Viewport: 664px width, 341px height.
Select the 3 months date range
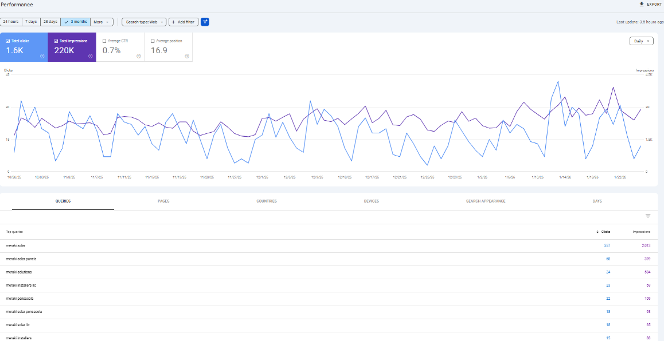pos(75,22)
